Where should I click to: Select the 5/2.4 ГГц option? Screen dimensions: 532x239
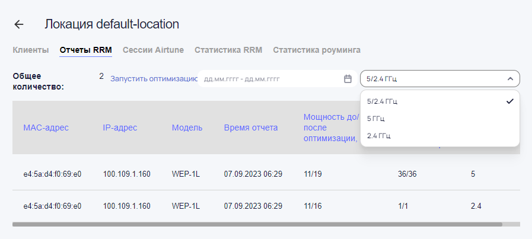pos(382,101)
